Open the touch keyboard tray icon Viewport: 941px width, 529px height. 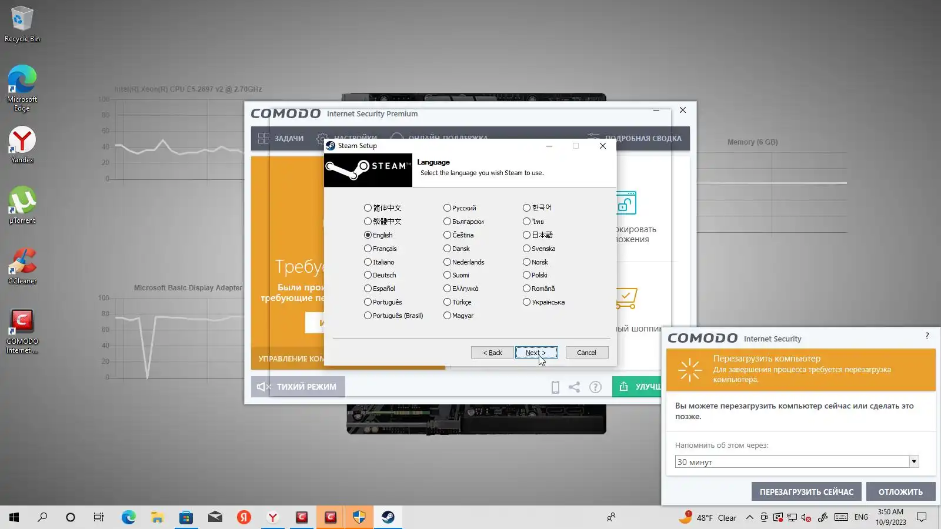point(841,517)
